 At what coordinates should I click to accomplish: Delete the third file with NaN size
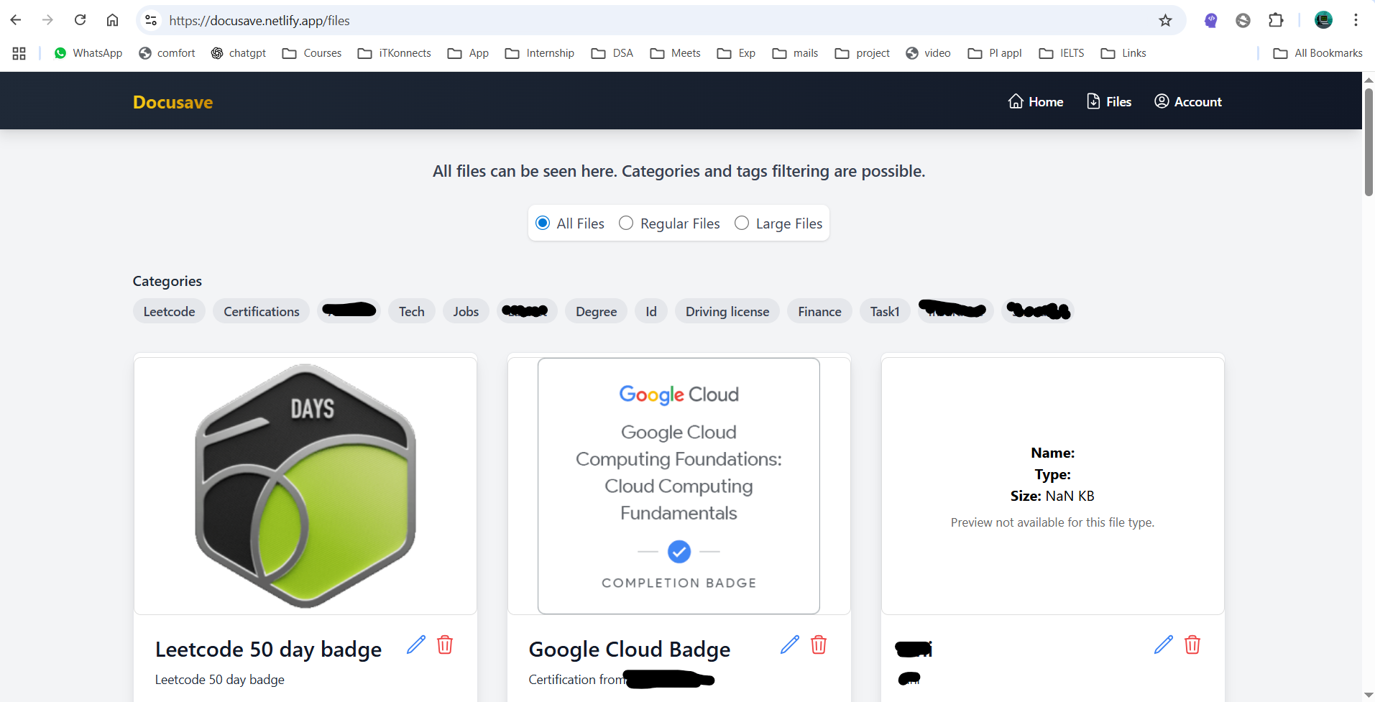[1192, 645]
